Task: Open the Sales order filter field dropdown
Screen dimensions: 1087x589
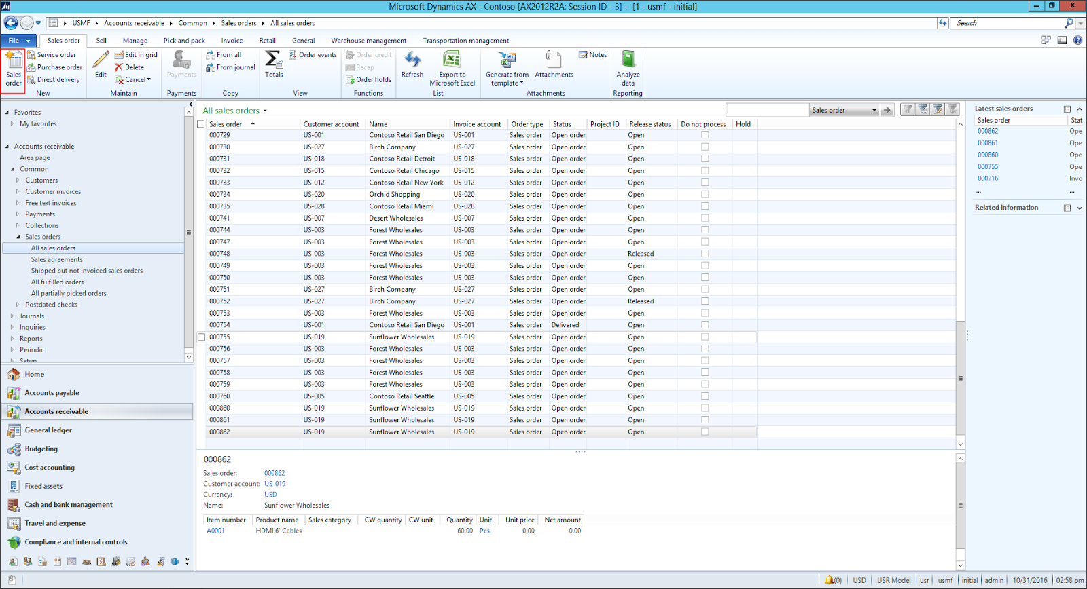Action: click(874, 110)
